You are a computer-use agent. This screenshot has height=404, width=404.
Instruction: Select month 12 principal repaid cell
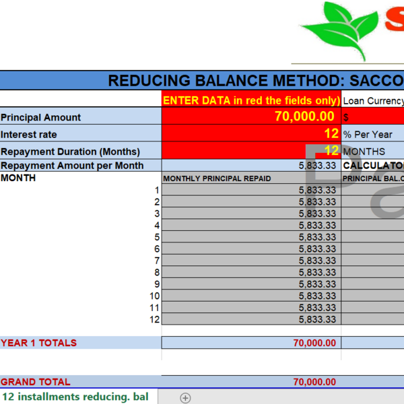251,319
